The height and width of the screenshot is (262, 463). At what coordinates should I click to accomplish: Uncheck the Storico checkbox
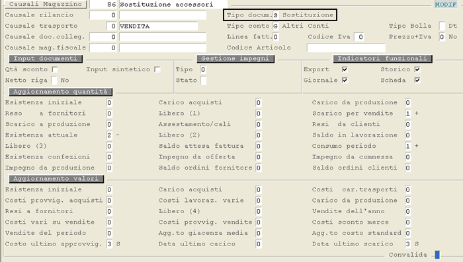[x=417, y=69]
